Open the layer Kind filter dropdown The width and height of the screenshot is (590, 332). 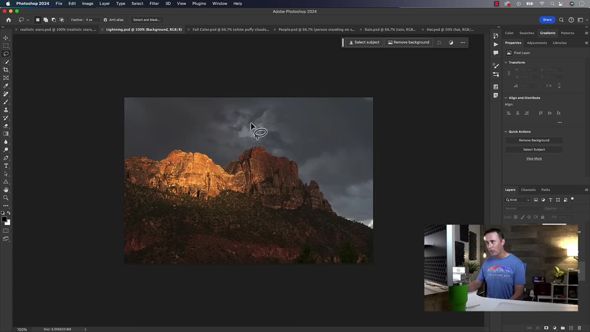518,200
